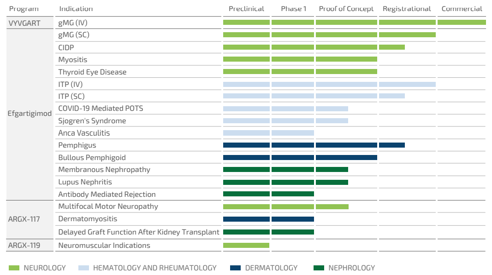This screenshot has height=275, width=492.
Task: Click the Hematology and Rheumatology legend swatch
Action: coord(83,268)
